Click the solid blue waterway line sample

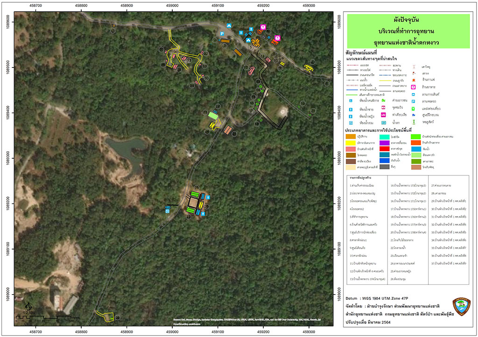(352, 90)
